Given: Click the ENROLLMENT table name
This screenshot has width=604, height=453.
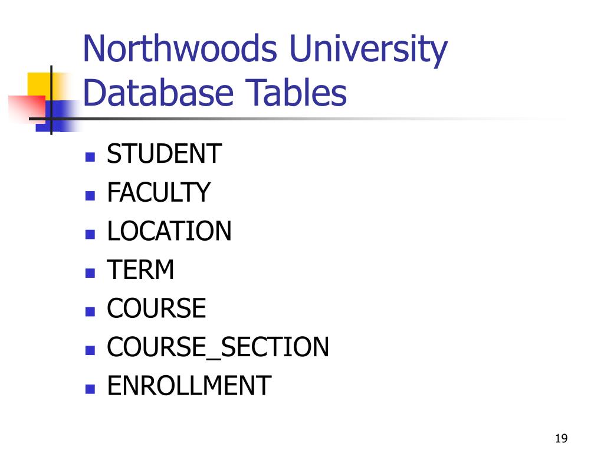Looking at the screenshot, I should pos(189,386).
